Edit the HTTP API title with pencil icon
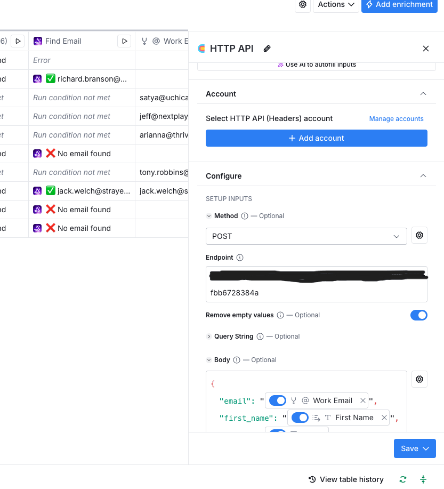Image resolution: width=444 pixels, height=489 pixels. coord(267,49)
